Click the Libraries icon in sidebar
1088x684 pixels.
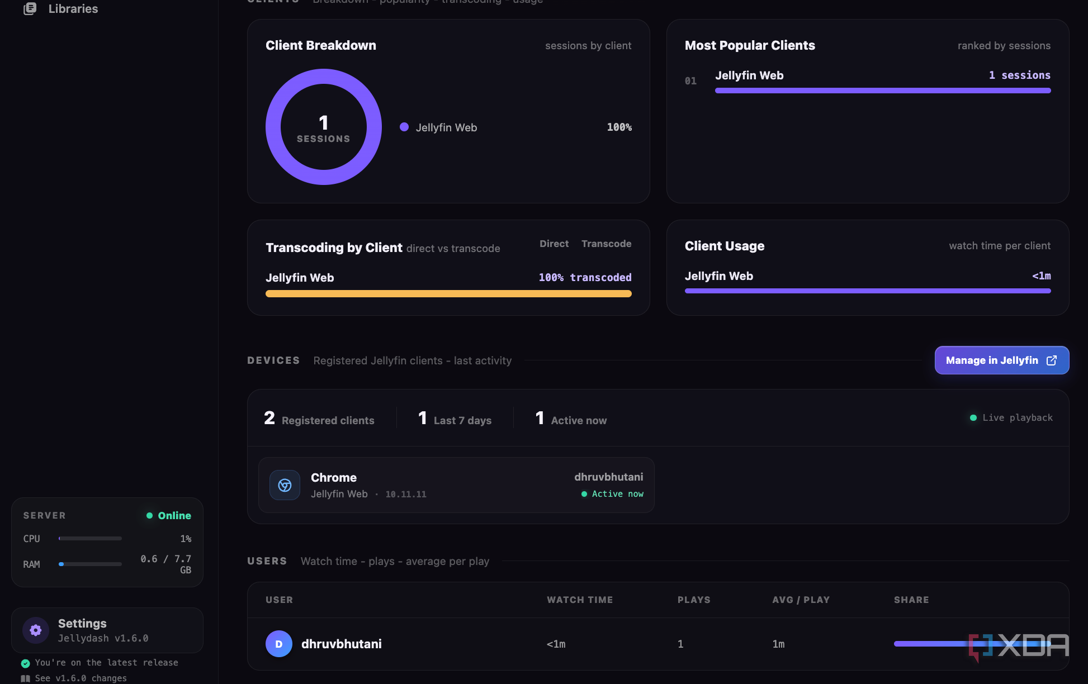point(30,8)
